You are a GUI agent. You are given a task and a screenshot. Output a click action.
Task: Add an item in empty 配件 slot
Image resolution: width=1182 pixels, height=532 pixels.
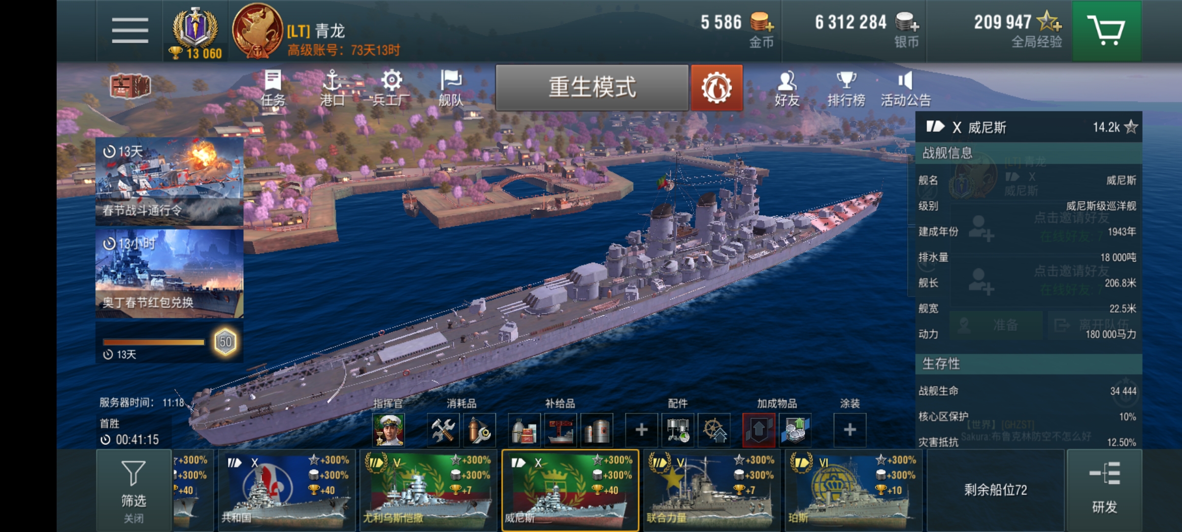click(641, 430)
